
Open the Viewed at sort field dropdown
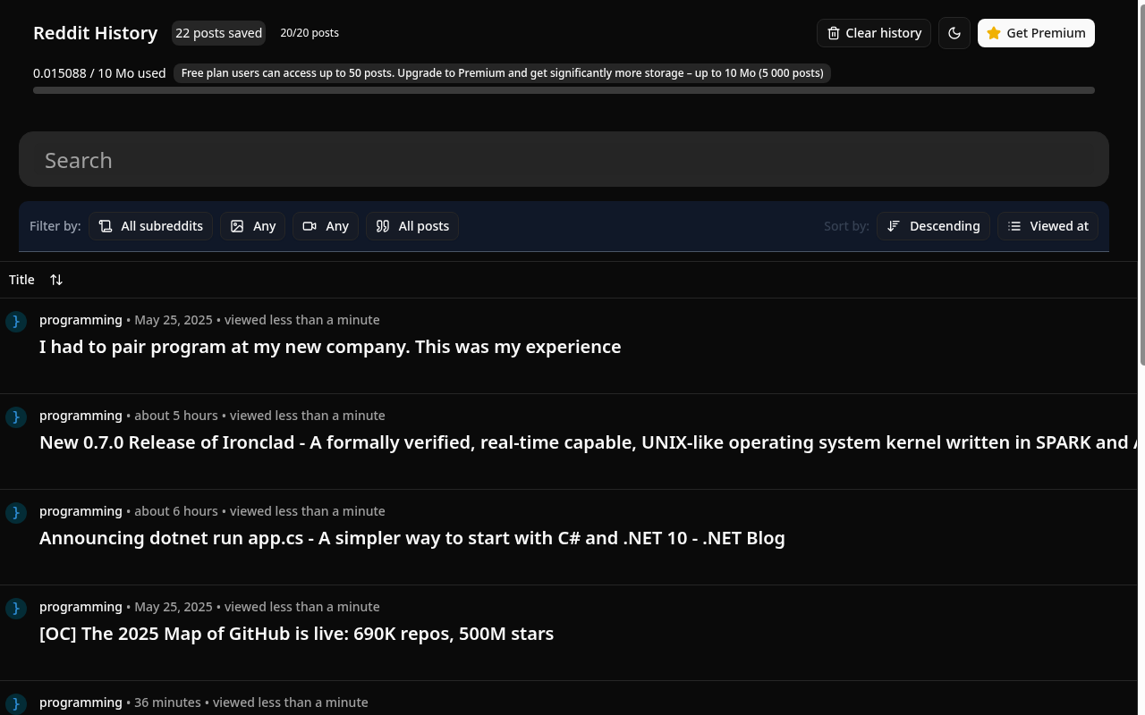click(1047, 226)
